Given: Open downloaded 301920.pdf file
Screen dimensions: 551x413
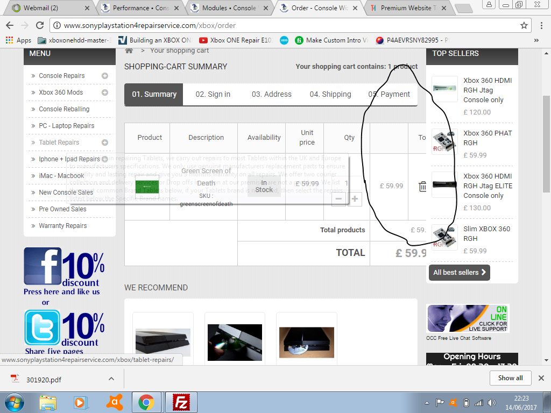Looking at the screenshot, I should click(44, 380).
